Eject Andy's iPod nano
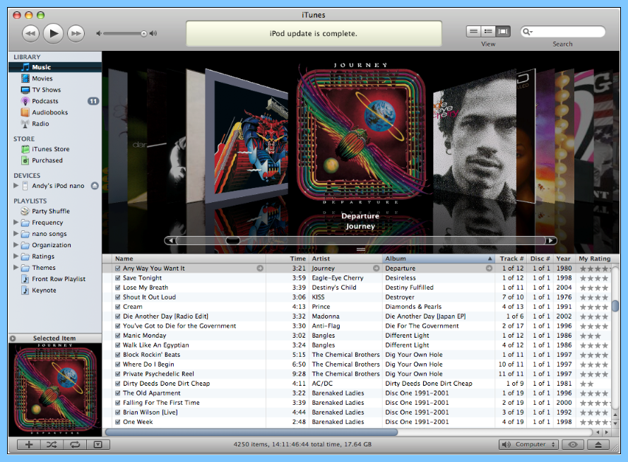The width and height of the screenshot is (628, 462). point(95,186)
